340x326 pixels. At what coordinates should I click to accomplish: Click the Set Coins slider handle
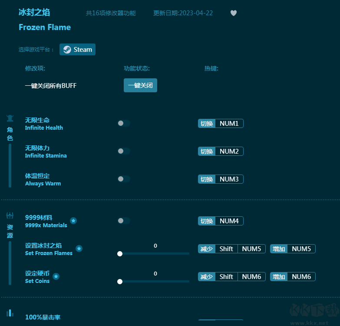[120, 282]
